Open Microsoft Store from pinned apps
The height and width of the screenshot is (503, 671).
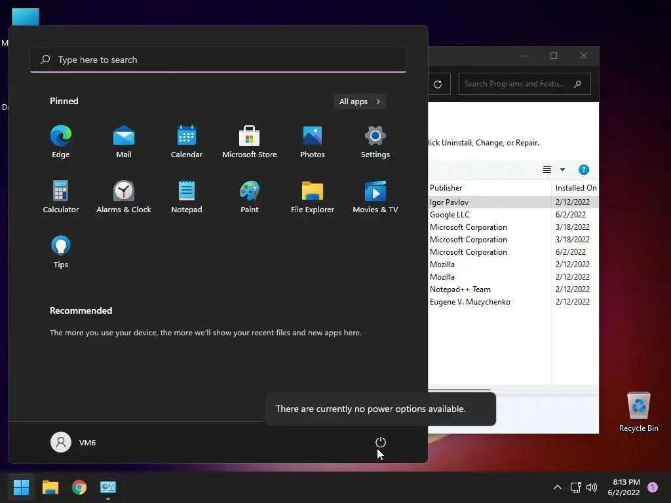coord(250,142)
